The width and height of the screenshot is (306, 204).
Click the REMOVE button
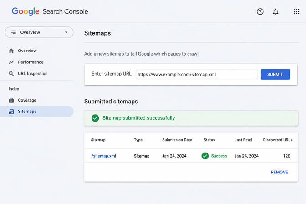tap(279, 172)
